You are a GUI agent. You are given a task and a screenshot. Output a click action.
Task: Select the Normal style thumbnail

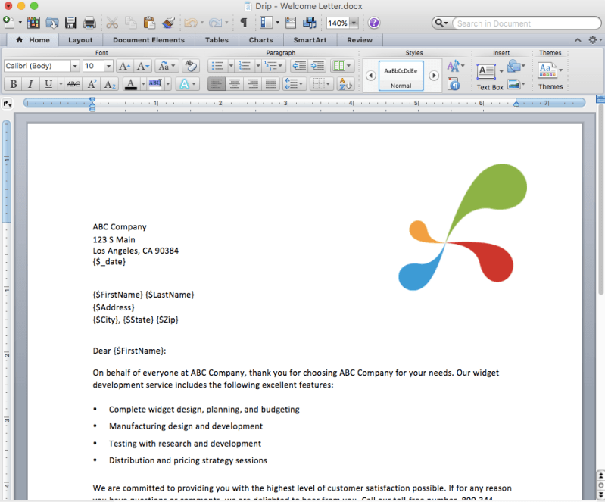click(401, 76)
